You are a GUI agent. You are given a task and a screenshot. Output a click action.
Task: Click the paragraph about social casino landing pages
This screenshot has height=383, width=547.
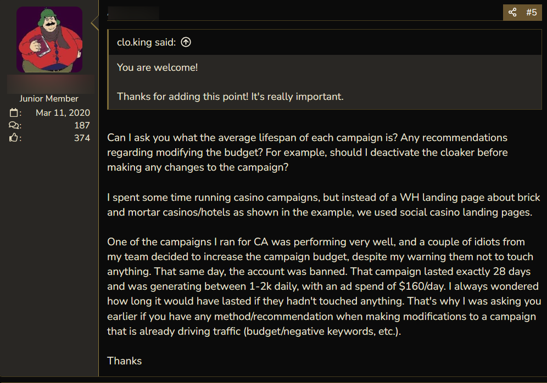[323, 205]
